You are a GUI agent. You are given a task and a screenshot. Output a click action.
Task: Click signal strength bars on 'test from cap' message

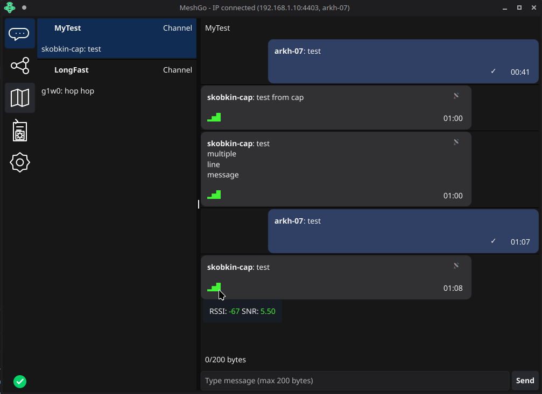click(x=214, y=117)
